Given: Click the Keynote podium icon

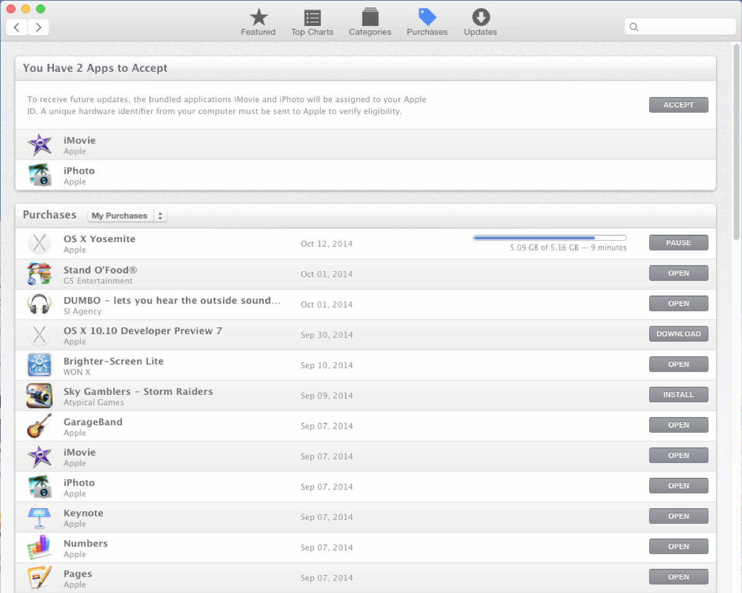Looking at the screenshot, I should [x=40, y=517].
